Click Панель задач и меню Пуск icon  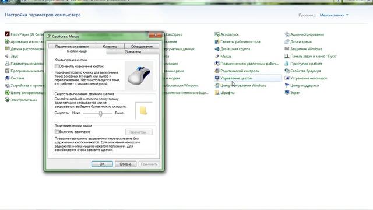(287, 56)
